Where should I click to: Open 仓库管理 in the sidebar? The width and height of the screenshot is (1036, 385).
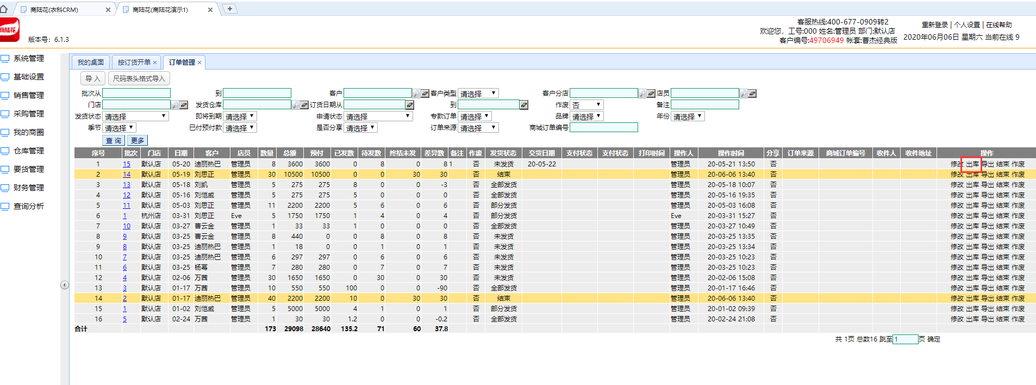tap(29, 151)
